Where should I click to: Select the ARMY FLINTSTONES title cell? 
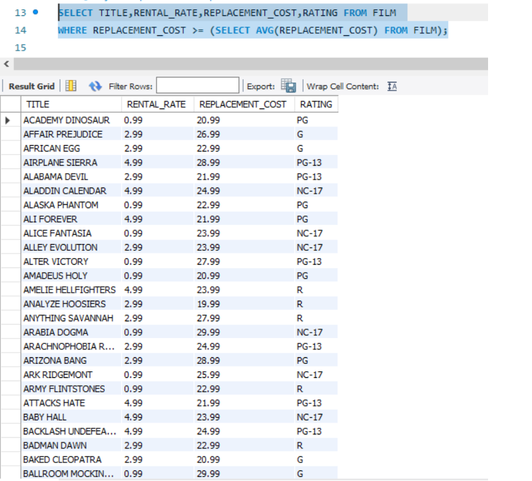coord(71,389)
